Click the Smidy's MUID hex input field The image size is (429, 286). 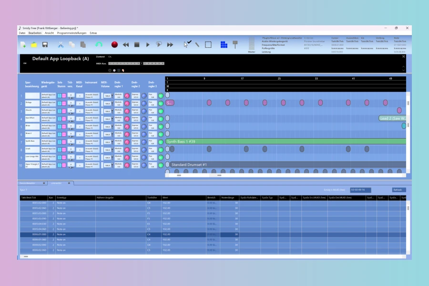[361, 190]
